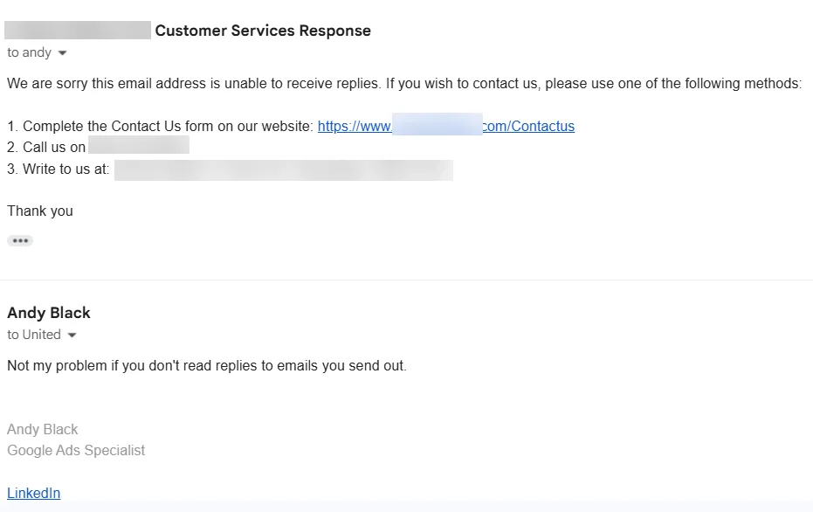Click the 'to andy' recipient text
Image resolution: width=813 pixels, height=512 pixels.
[29, 52]
